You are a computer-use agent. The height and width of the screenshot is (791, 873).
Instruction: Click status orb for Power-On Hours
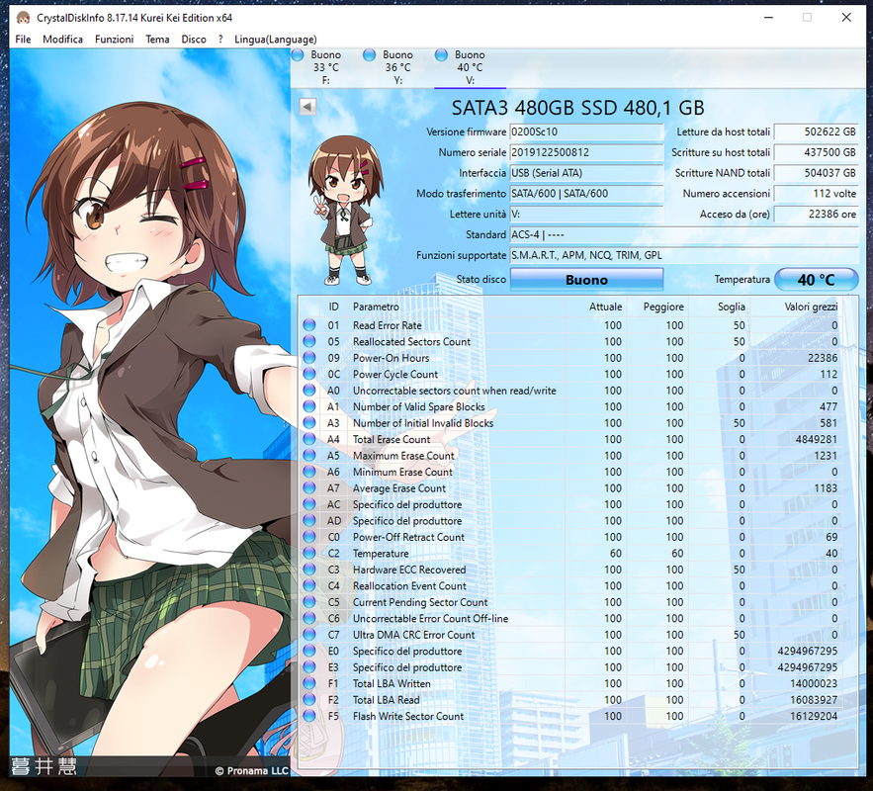point(309,357)
